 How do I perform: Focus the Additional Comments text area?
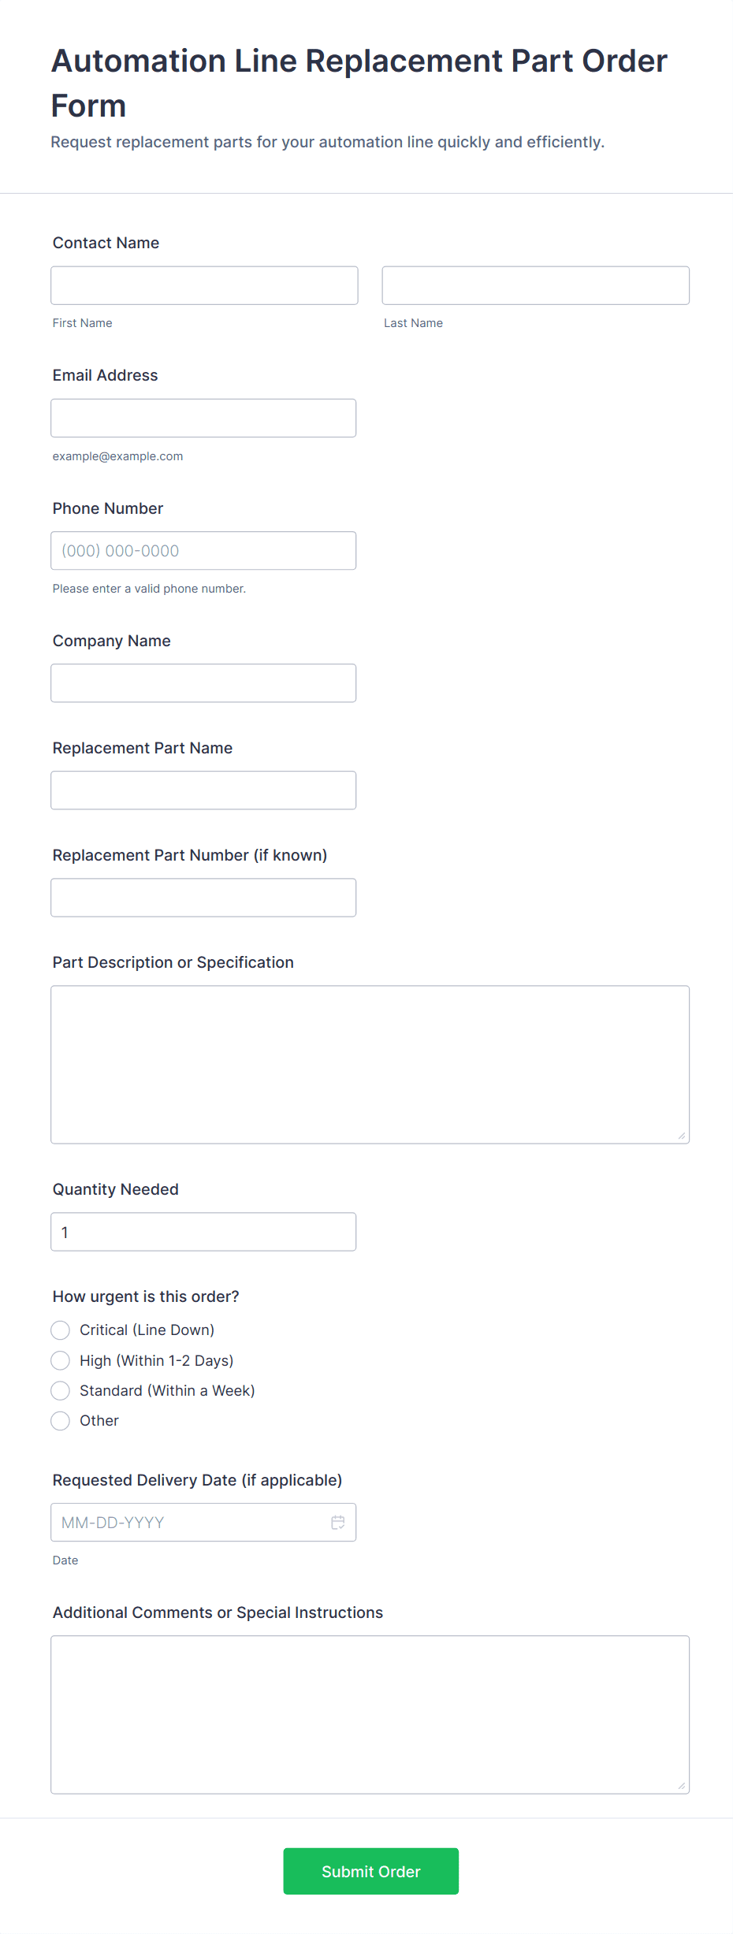pyautogui.click(x=370, y=1715)
